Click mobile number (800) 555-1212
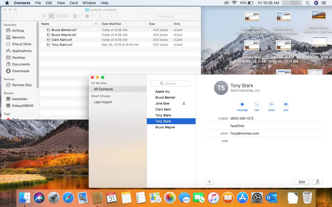 (242, 119)
